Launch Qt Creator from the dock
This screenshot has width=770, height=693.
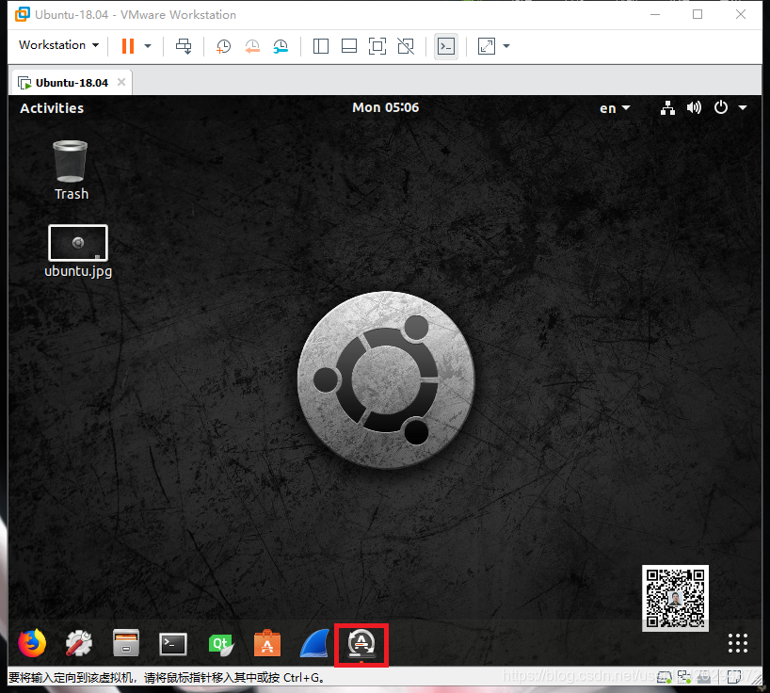(220, 645)
